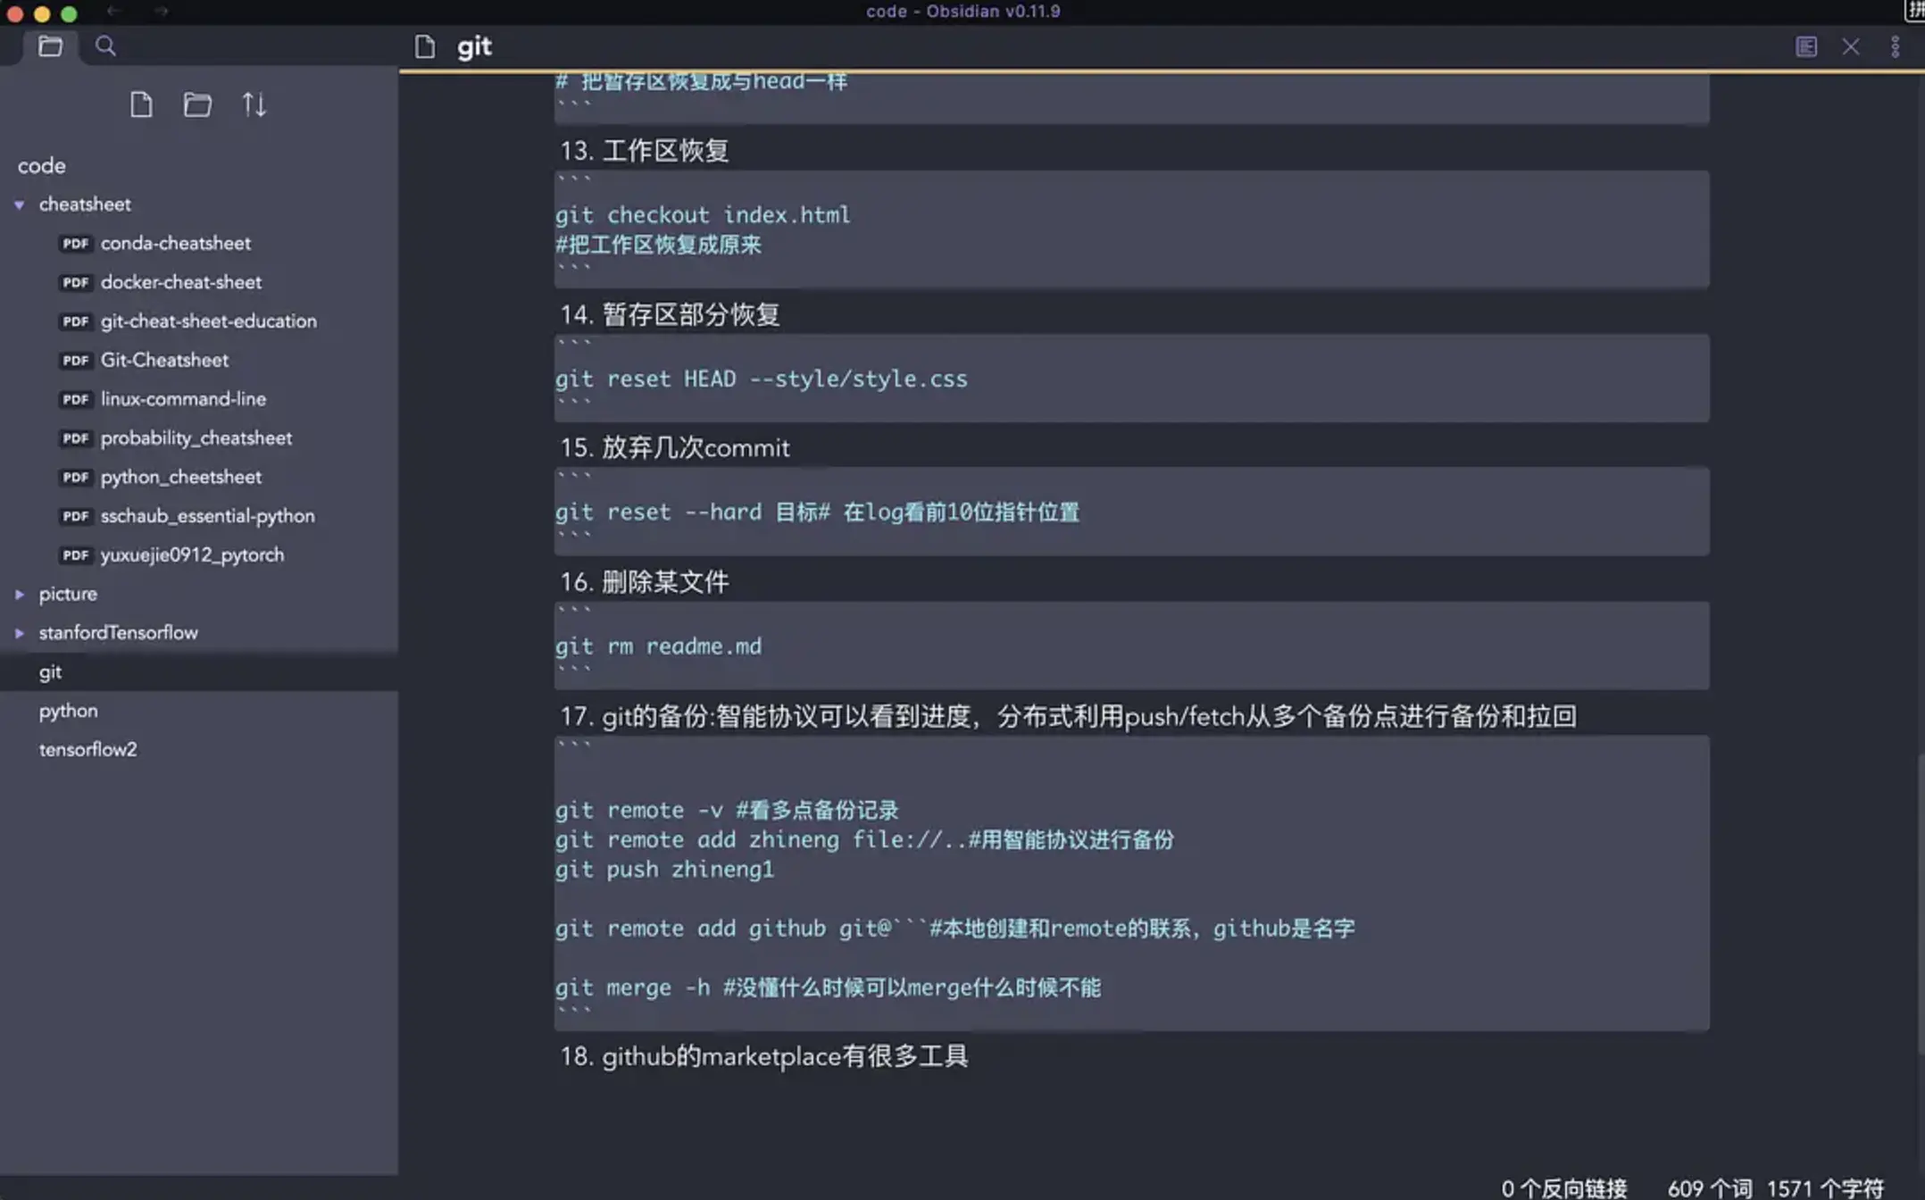Open the file explorer tab icon
The width and height of the screenshot is (1925, 1200).
50,46
